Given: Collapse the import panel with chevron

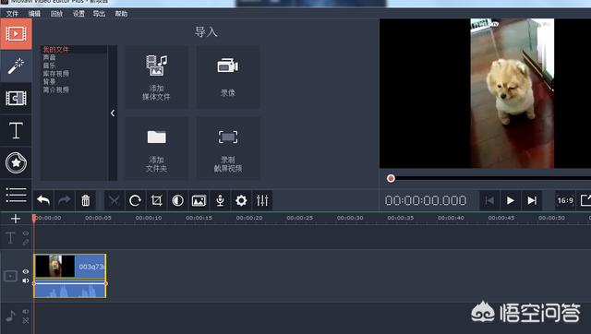Looking at the screenshot, I should point(113,113).
